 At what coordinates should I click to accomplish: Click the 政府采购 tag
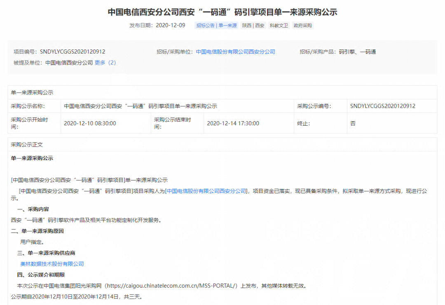click(302, 26)
